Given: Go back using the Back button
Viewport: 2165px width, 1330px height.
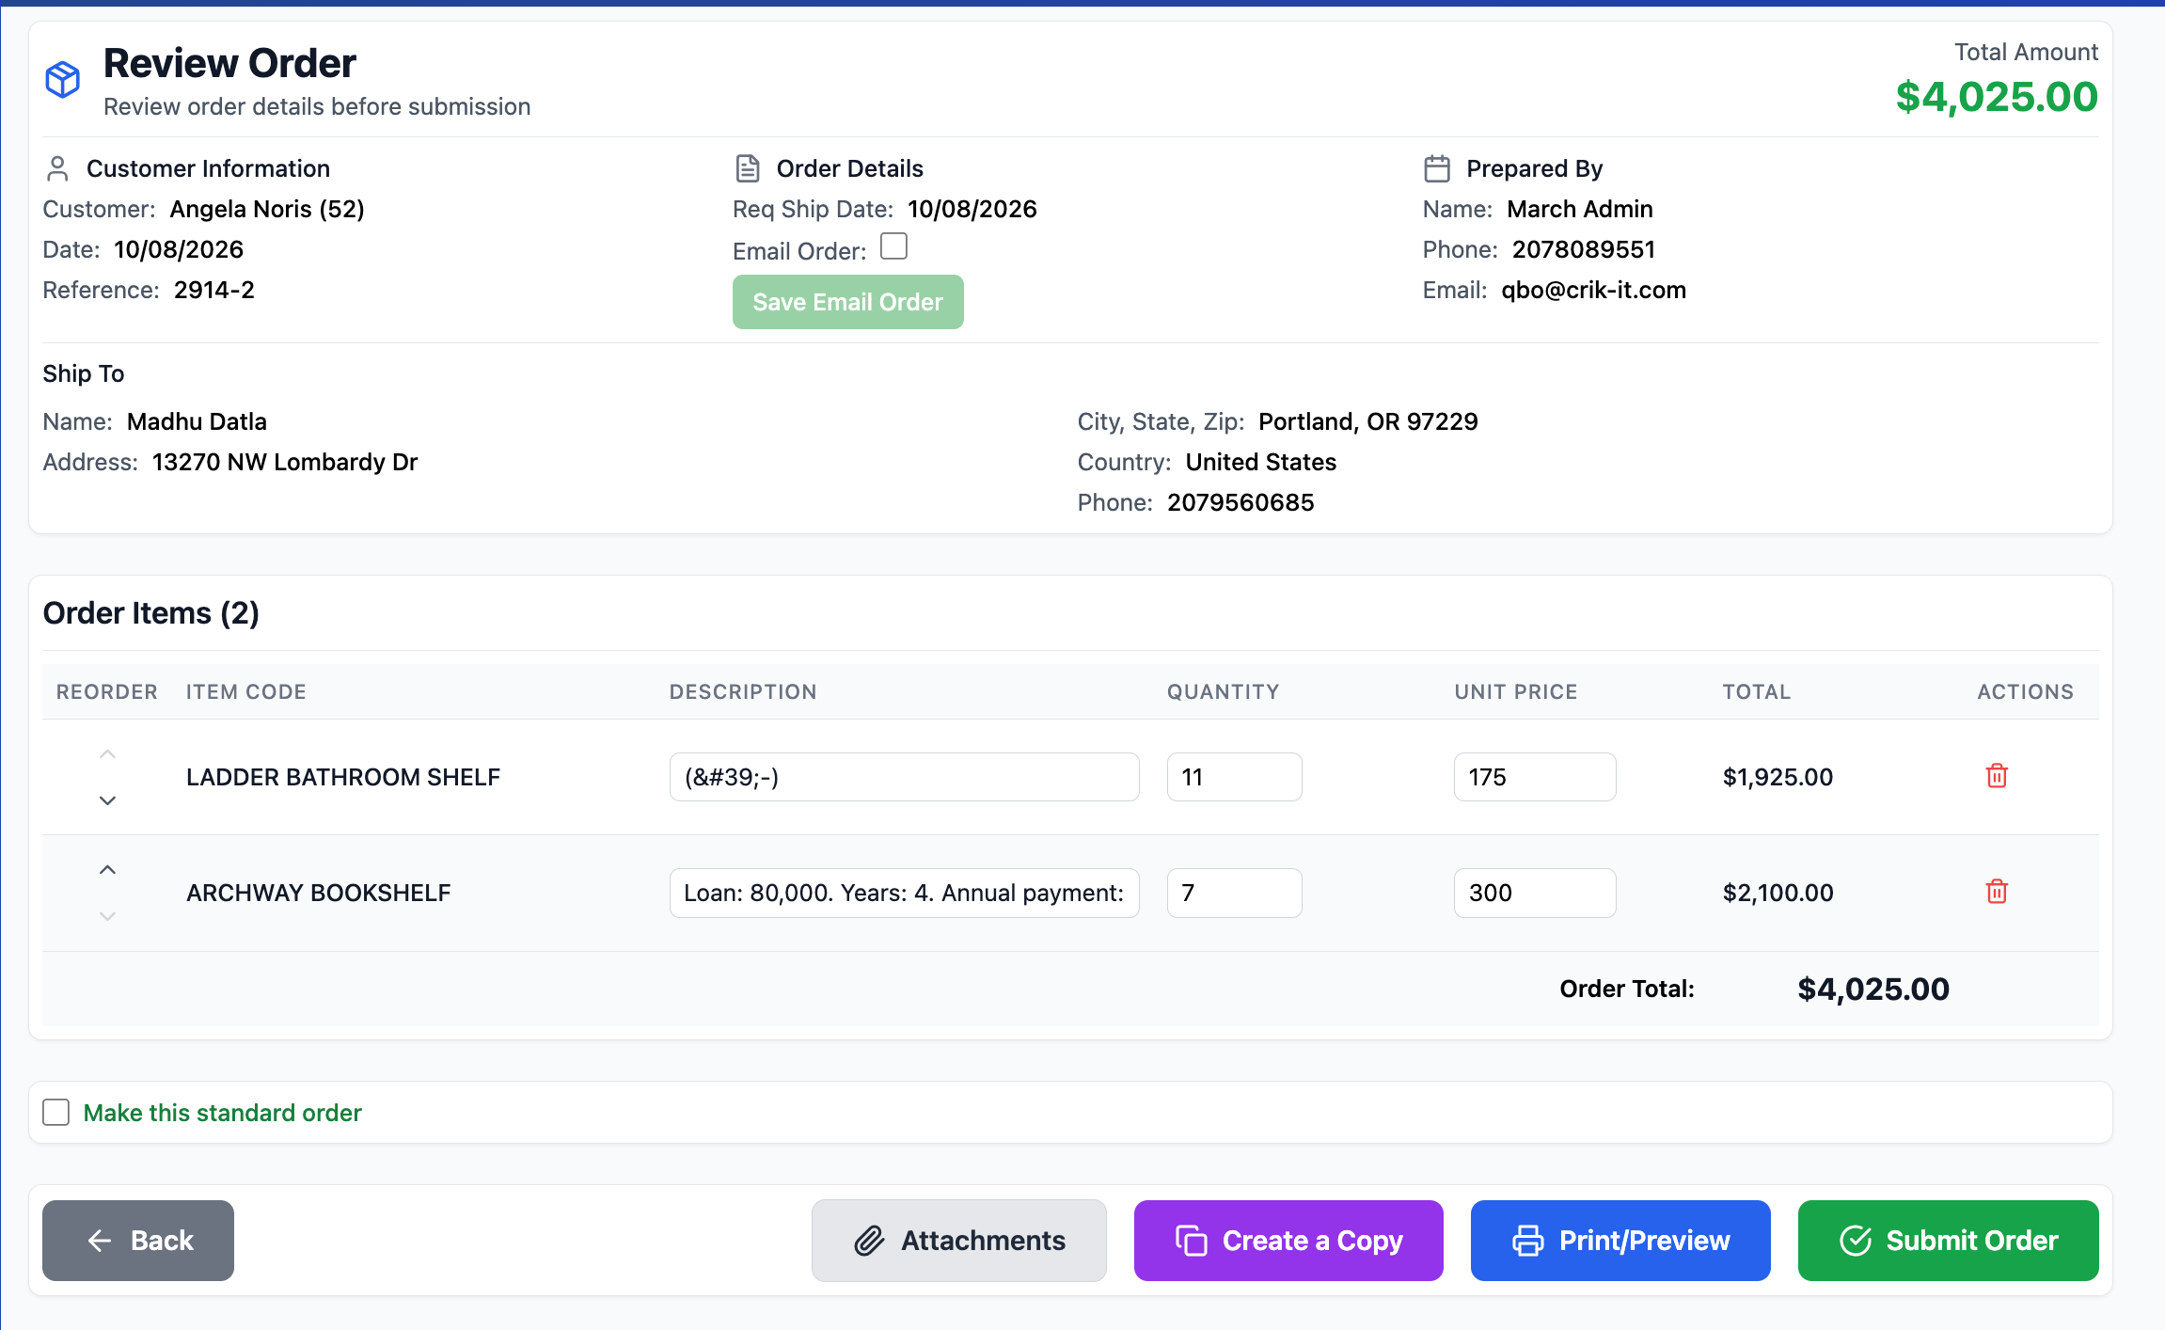Looking at the screenshot, I should coord(138,1241).
